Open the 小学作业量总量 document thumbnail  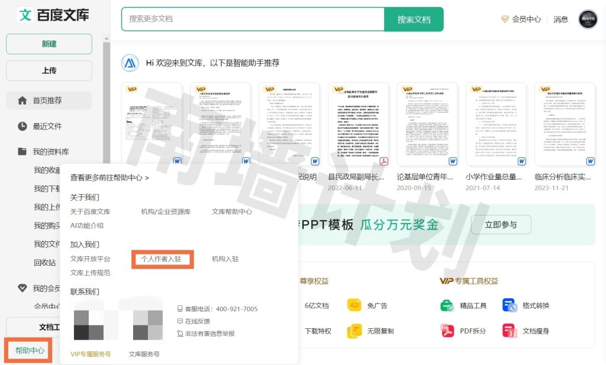pos(496,124)
